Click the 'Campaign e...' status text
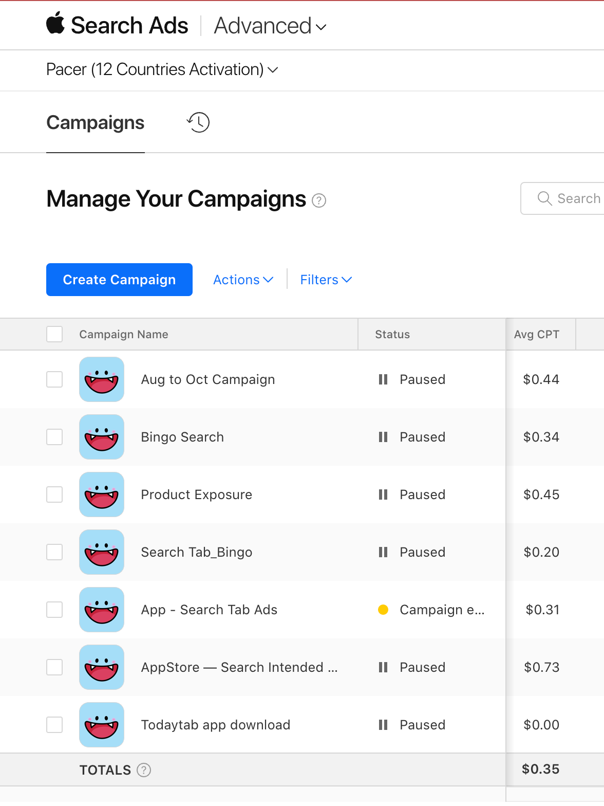The image size is (604, 806). pos(442,610)
